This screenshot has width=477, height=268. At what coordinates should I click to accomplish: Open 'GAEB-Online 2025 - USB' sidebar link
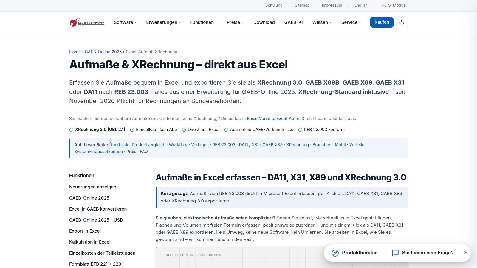coord(96,220)
